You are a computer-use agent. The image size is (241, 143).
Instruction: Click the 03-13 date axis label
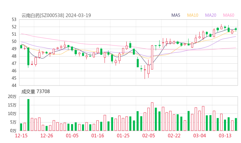(225, 136)
